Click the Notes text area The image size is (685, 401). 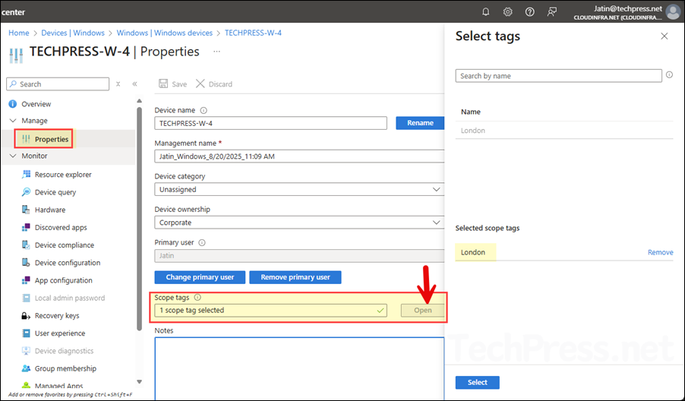pos(299,368)
